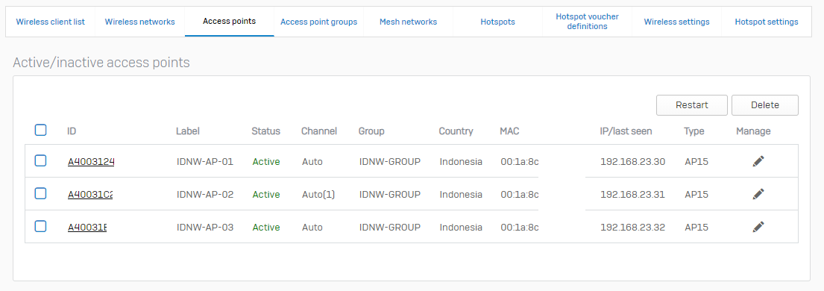Edit access point IDNW-AP-03 with pencil icon

point(758,227)
